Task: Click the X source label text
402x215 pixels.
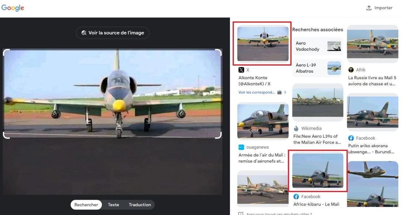Action: (x=248, y=70)
